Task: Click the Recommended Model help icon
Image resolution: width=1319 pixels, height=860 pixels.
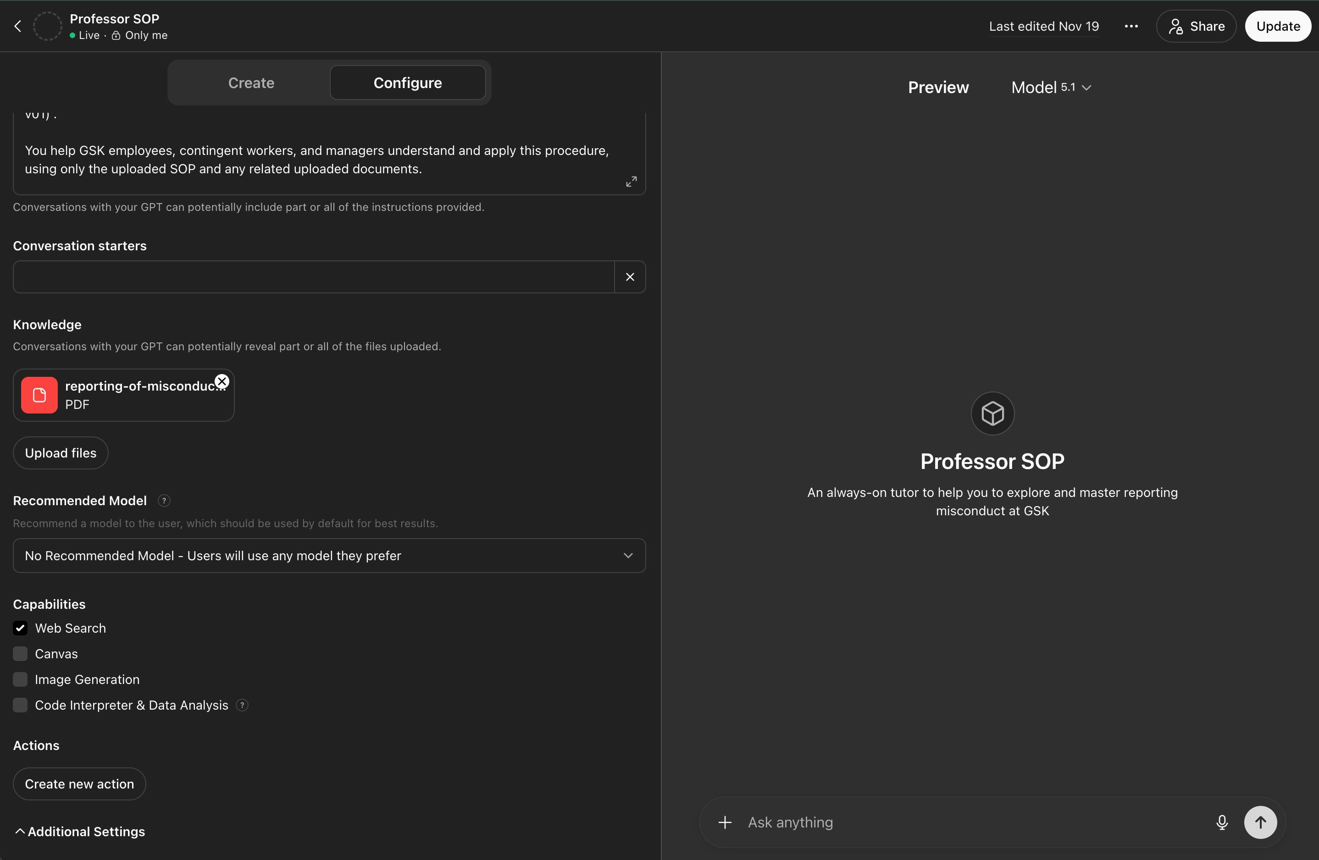Action: tap(163, 501)
